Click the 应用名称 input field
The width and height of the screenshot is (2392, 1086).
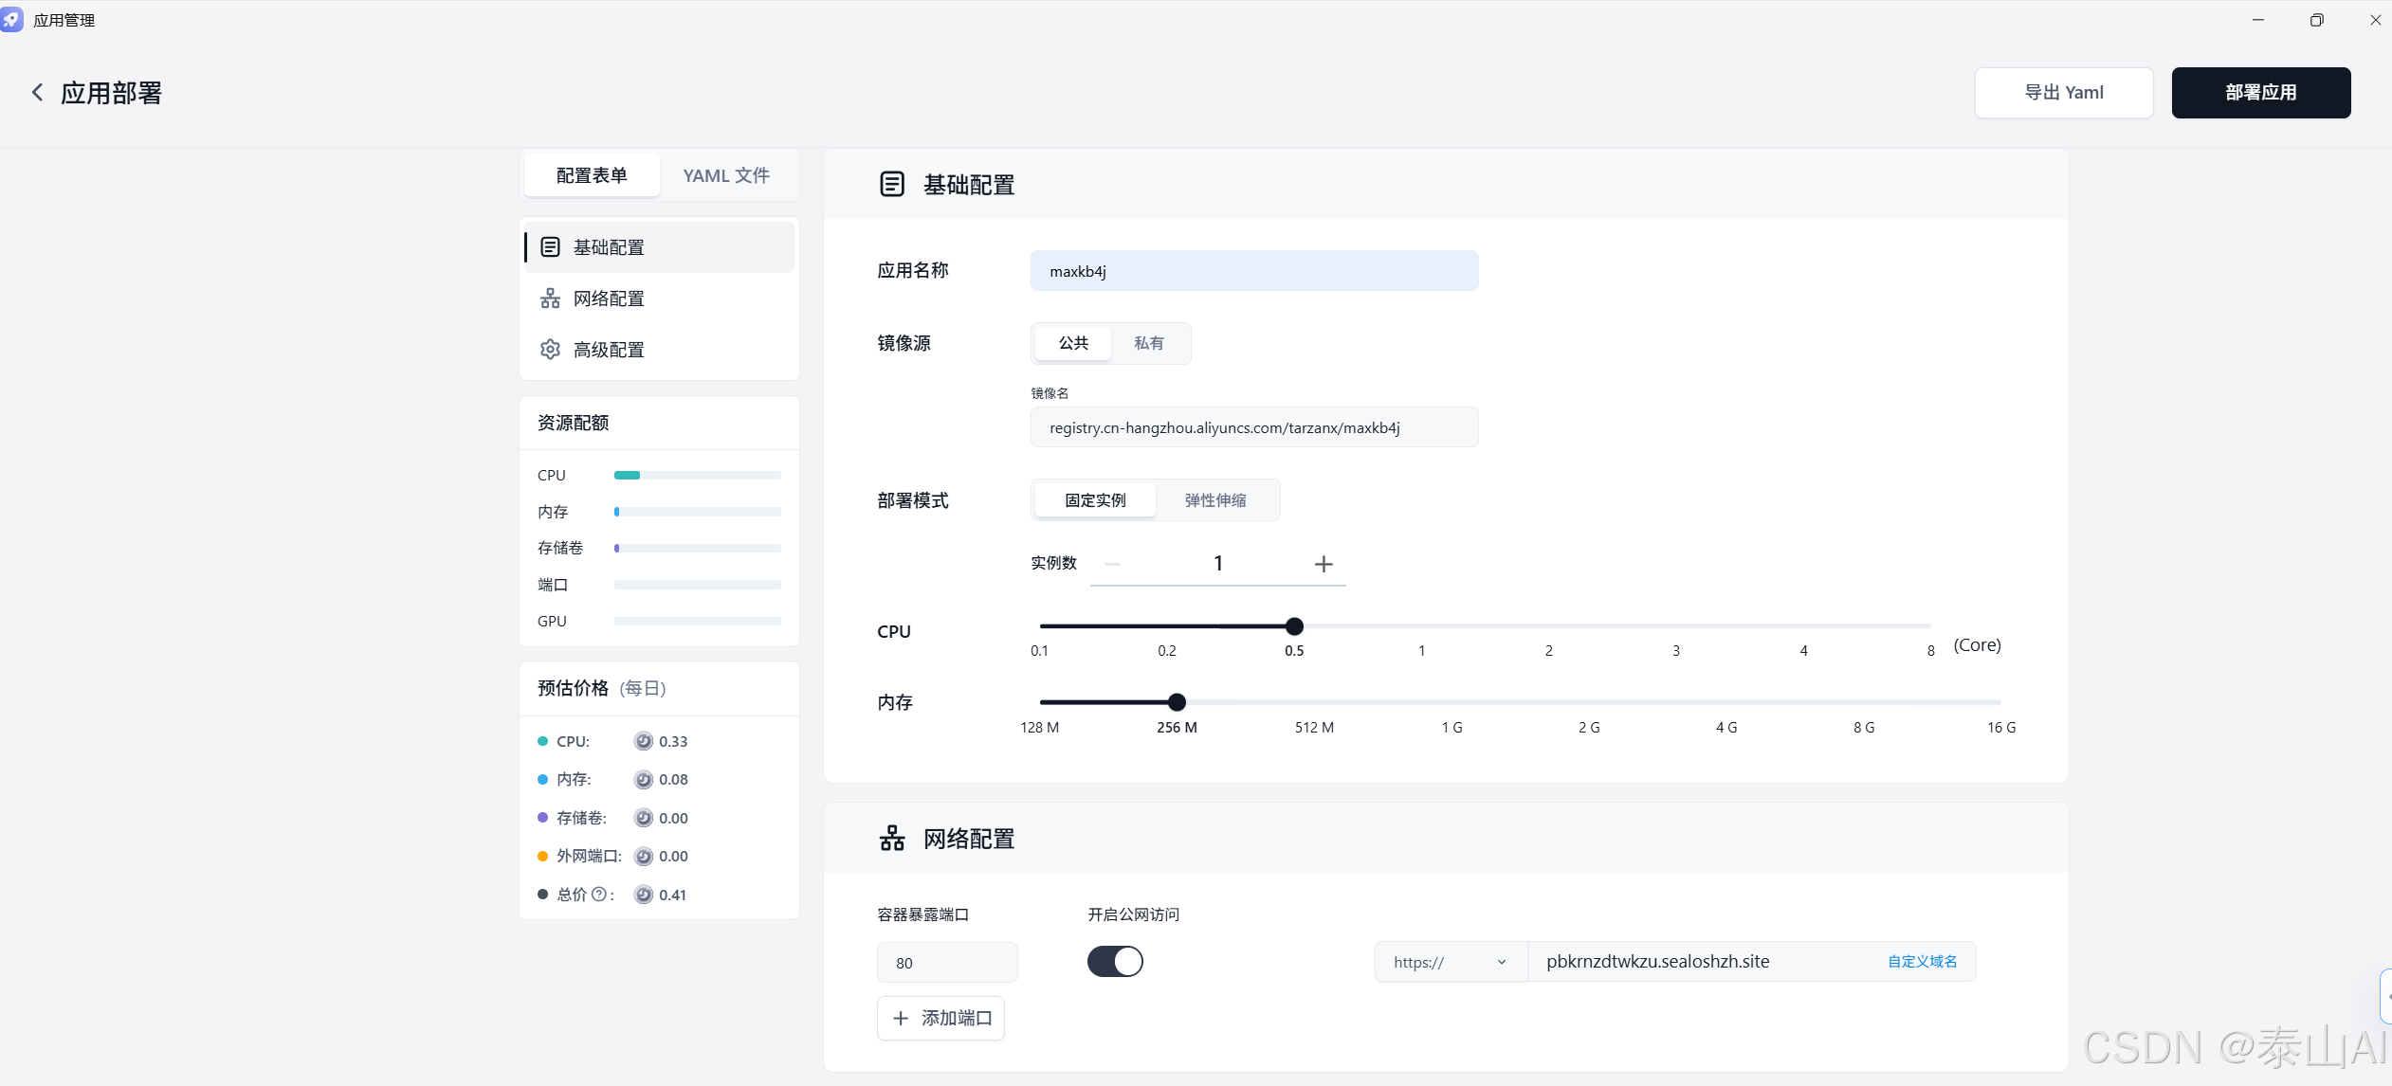pos(1253,271)
